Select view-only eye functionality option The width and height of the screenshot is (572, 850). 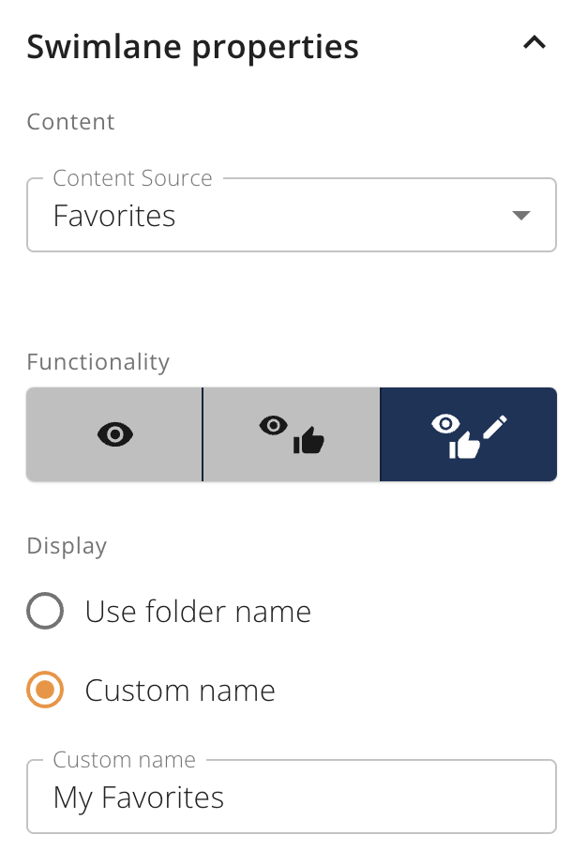pyautogui.click(x=114, y=434)
